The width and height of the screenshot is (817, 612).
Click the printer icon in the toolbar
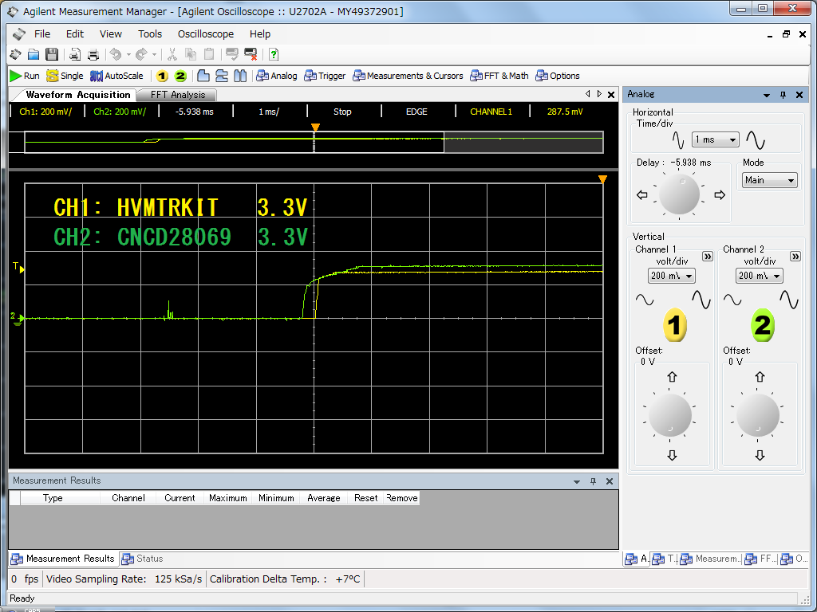coord(93,54)
